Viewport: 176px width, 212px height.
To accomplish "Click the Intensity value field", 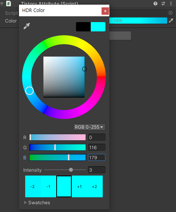I will point(97,170).
